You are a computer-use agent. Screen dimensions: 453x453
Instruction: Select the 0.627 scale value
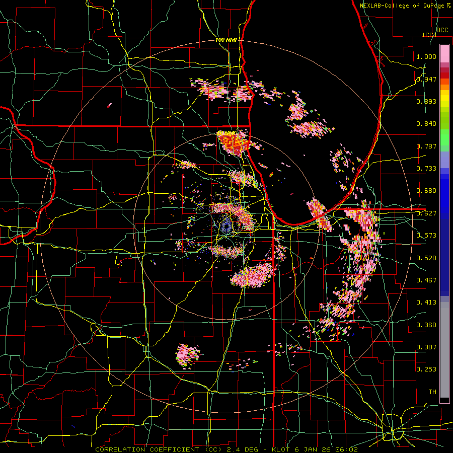click(426, 213)
